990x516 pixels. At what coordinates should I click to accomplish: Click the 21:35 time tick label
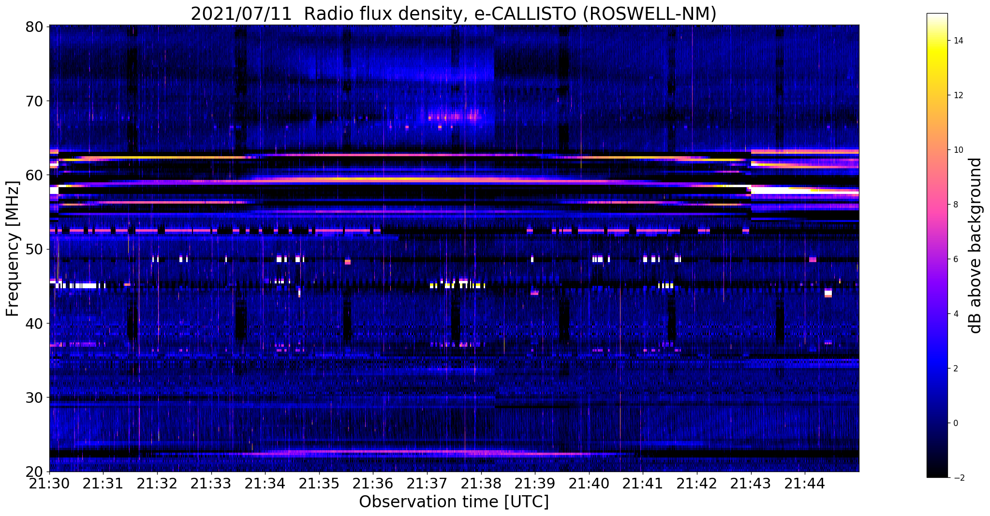click(x=319, y=484)
